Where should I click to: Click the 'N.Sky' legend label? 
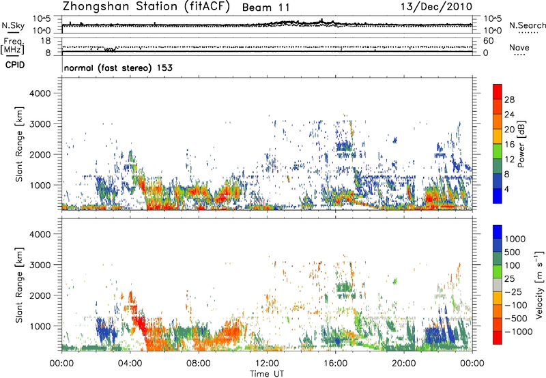13,25
